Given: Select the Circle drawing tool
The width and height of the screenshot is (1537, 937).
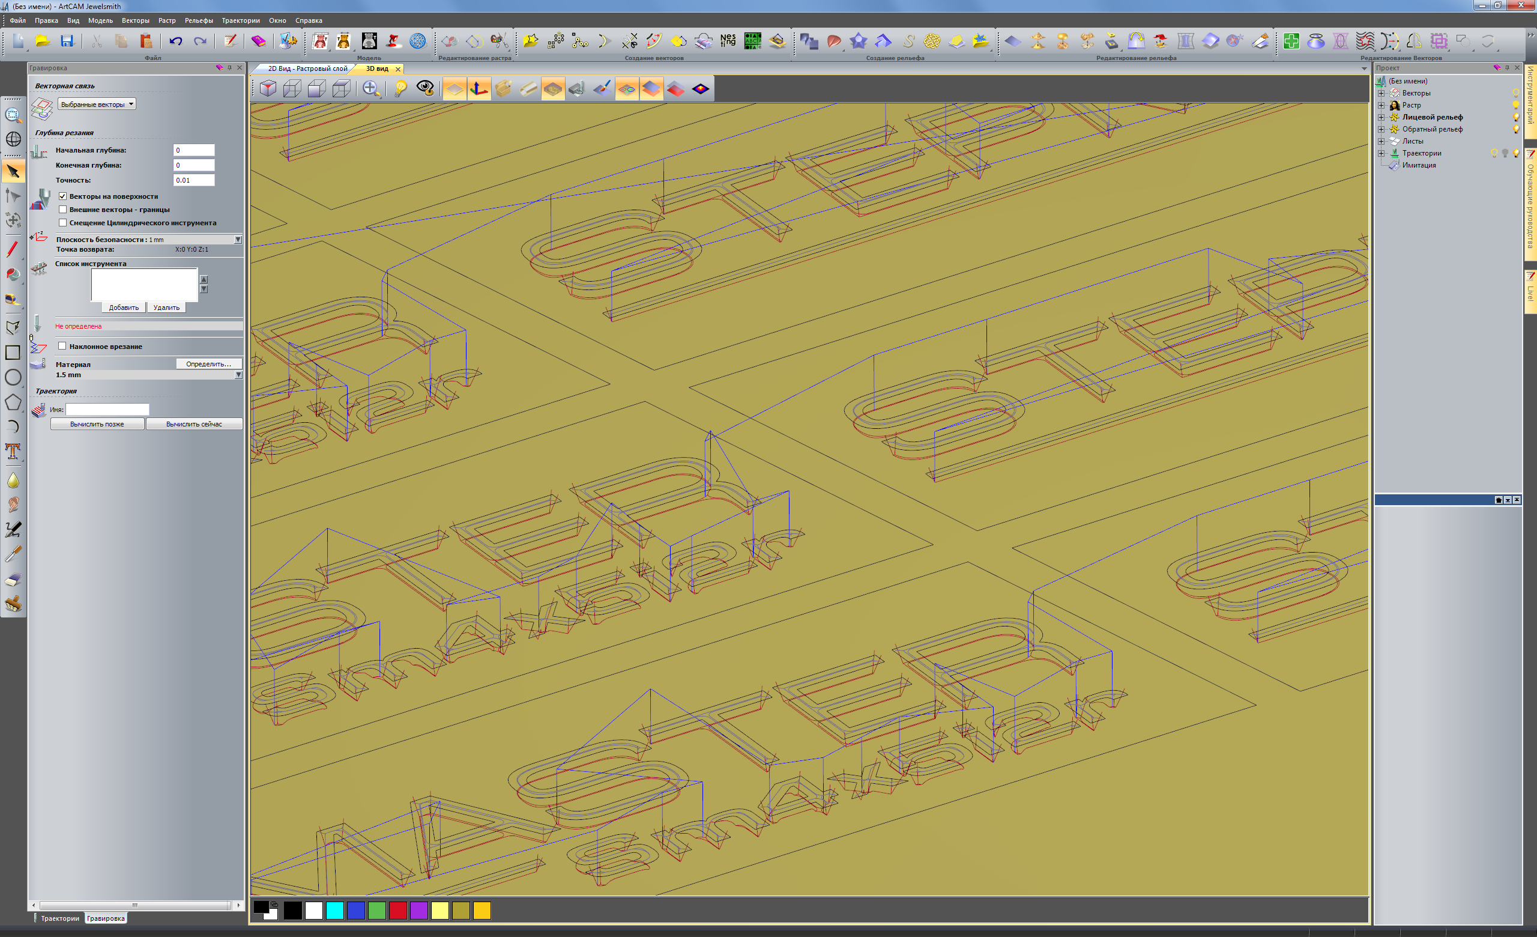Looking at the screenshot, I should click(x=13, y=377).
